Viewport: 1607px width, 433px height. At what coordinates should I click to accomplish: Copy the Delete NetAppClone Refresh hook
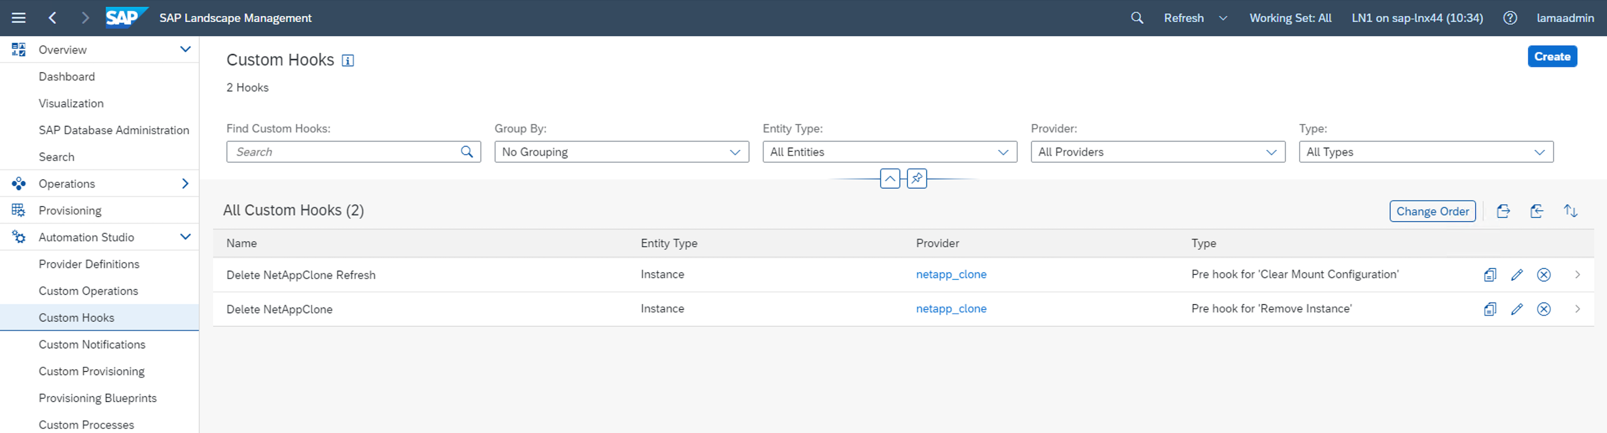tap(1490, 275)
